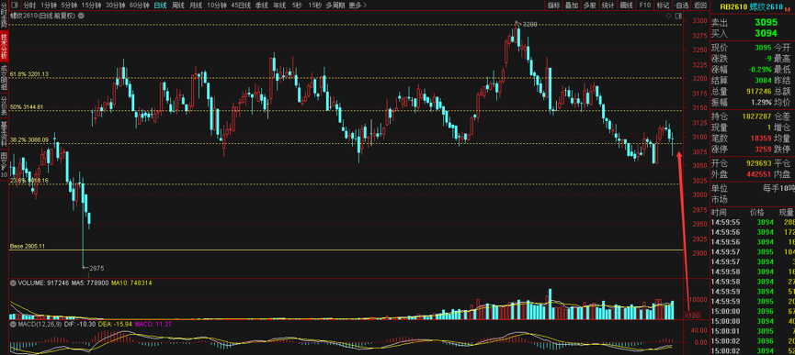Click the diamond icon at chart top-right
This screenshot has width=795, height=355.
coord(669,17)
